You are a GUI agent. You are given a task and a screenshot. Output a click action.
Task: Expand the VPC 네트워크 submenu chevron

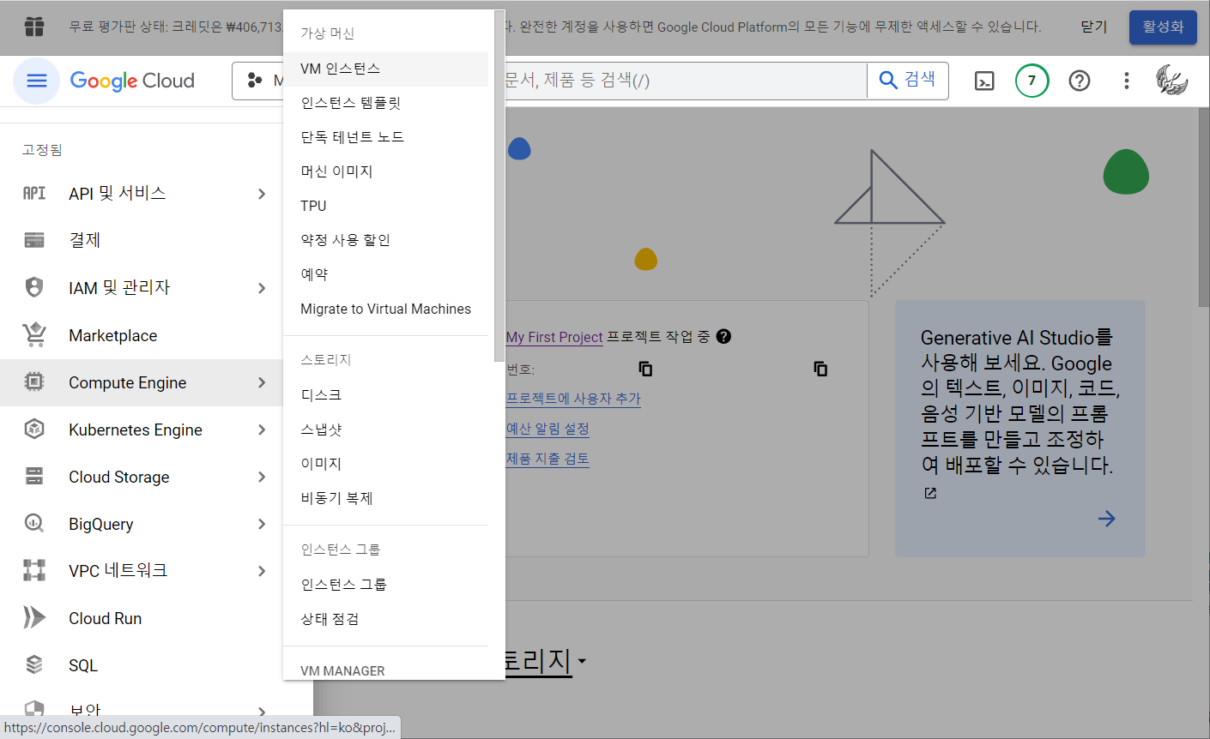[262, 571]
